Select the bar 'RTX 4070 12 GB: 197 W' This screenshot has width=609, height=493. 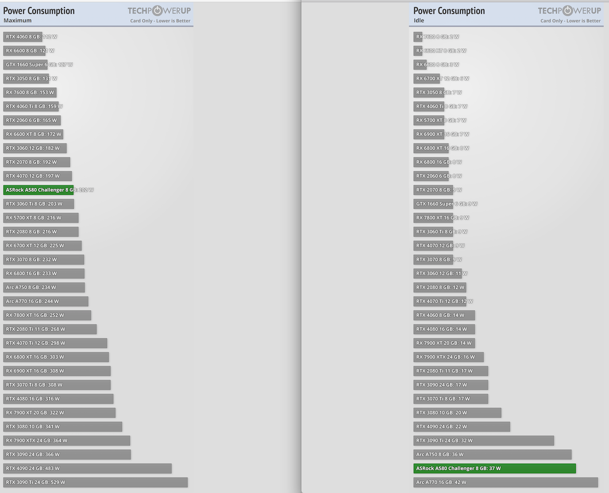(x=38, y=176)
